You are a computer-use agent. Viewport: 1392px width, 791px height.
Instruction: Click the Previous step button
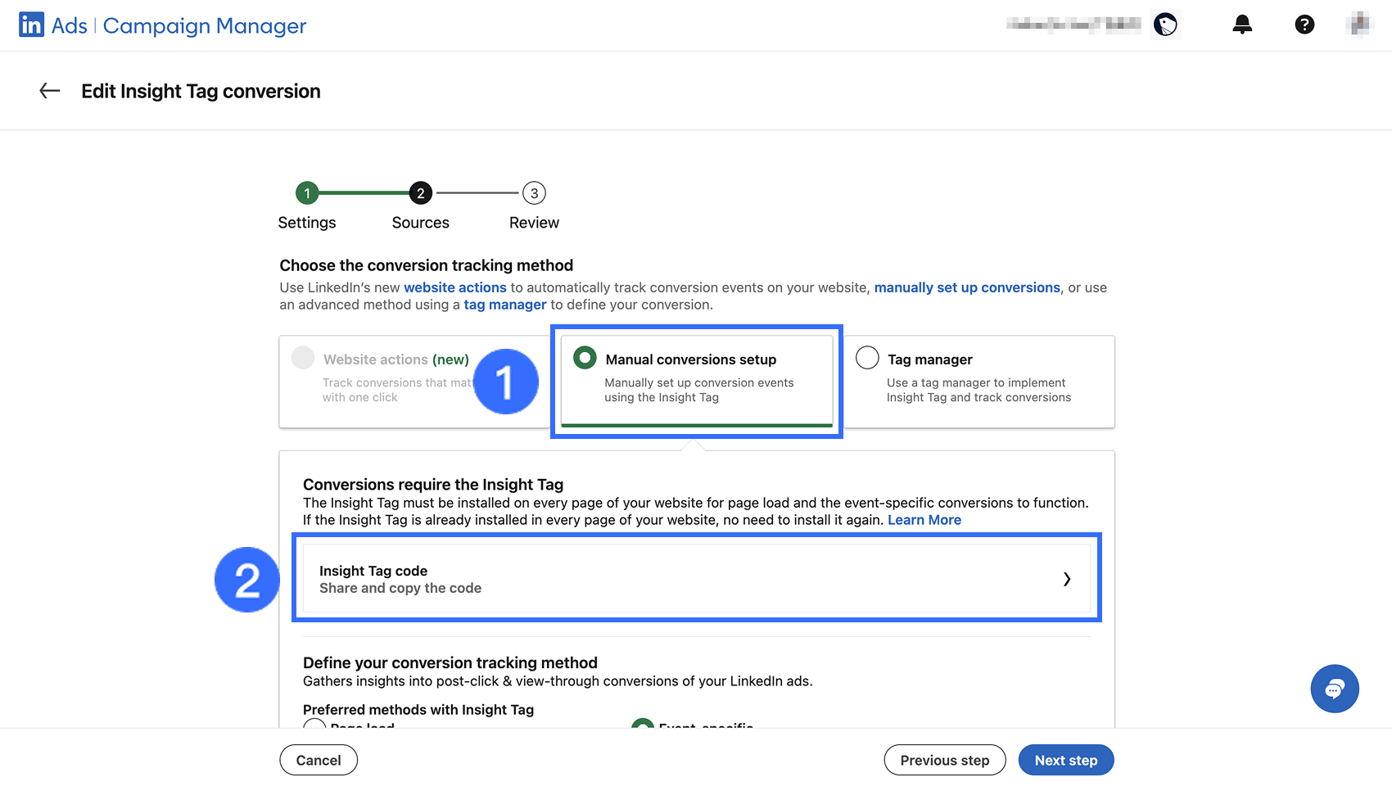click(944, 760)
